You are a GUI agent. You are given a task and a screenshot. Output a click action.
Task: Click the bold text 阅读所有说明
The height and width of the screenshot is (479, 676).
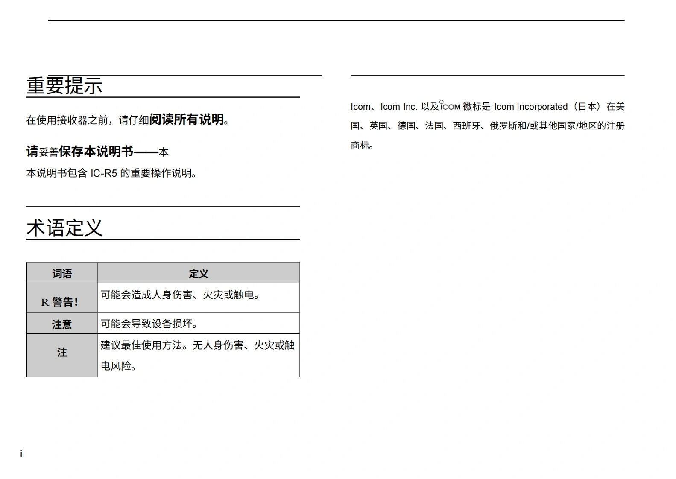[186, 120]
